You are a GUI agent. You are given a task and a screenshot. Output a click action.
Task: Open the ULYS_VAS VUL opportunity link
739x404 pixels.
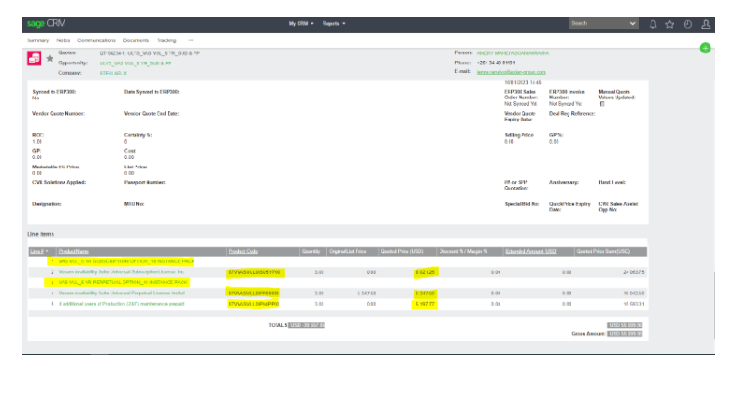coord(135,63)
